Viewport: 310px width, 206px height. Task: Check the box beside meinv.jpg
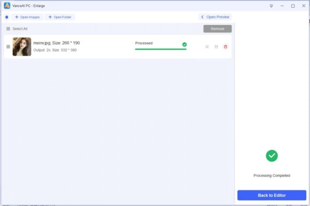click(x=8, y=47)
